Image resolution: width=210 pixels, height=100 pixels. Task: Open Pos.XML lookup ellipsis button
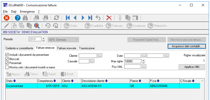[144, 67]
